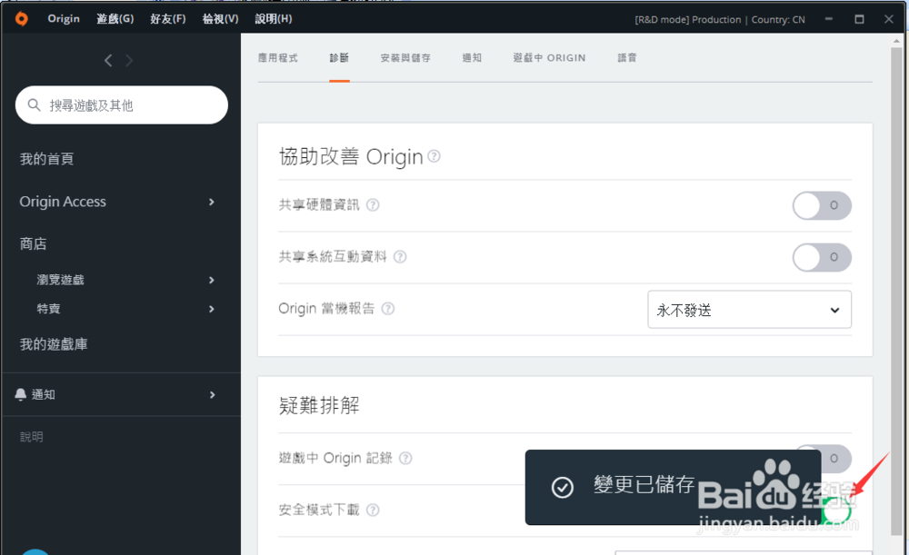Switch to 診斷 tab
This screenshot has width=909, height=555.
click(339, 58)
